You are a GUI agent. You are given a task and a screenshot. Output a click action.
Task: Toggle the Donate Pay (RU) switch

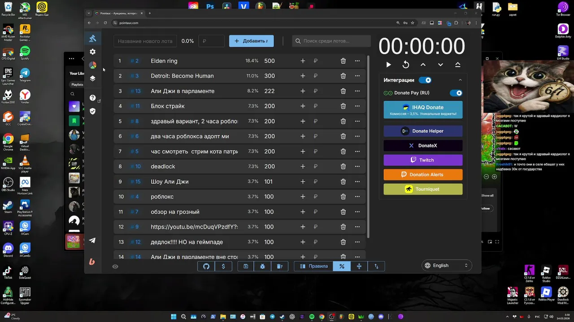coord(456,93)
